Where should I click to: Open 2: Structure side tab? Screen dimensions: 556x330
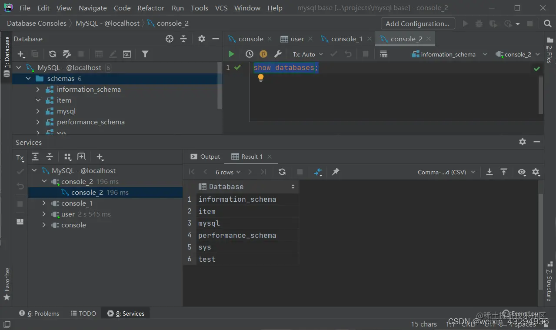pos(549,282)
